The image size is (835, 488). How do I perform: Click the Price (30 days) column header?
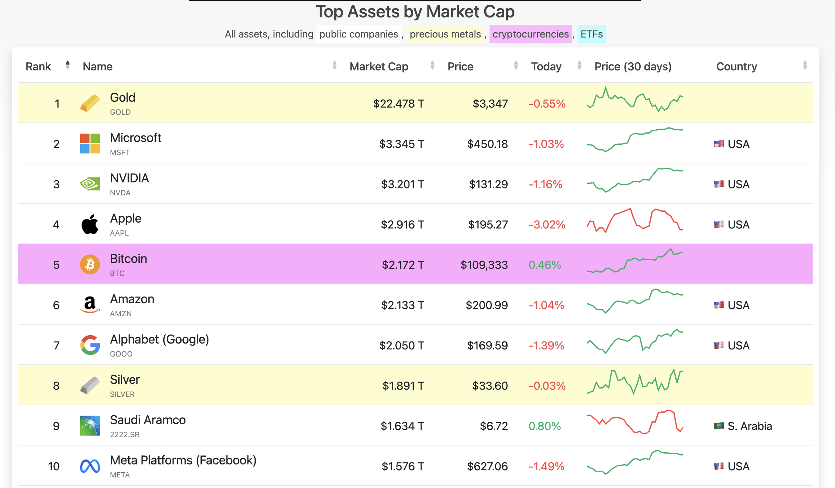coord(633,66)
